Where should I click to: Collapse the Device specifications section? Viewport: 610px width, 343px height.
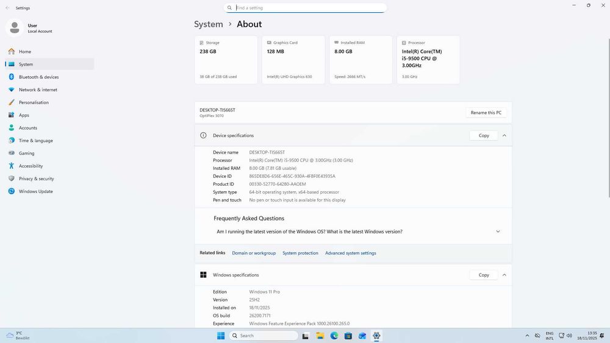pyautogui.click(x=504, y=136)
